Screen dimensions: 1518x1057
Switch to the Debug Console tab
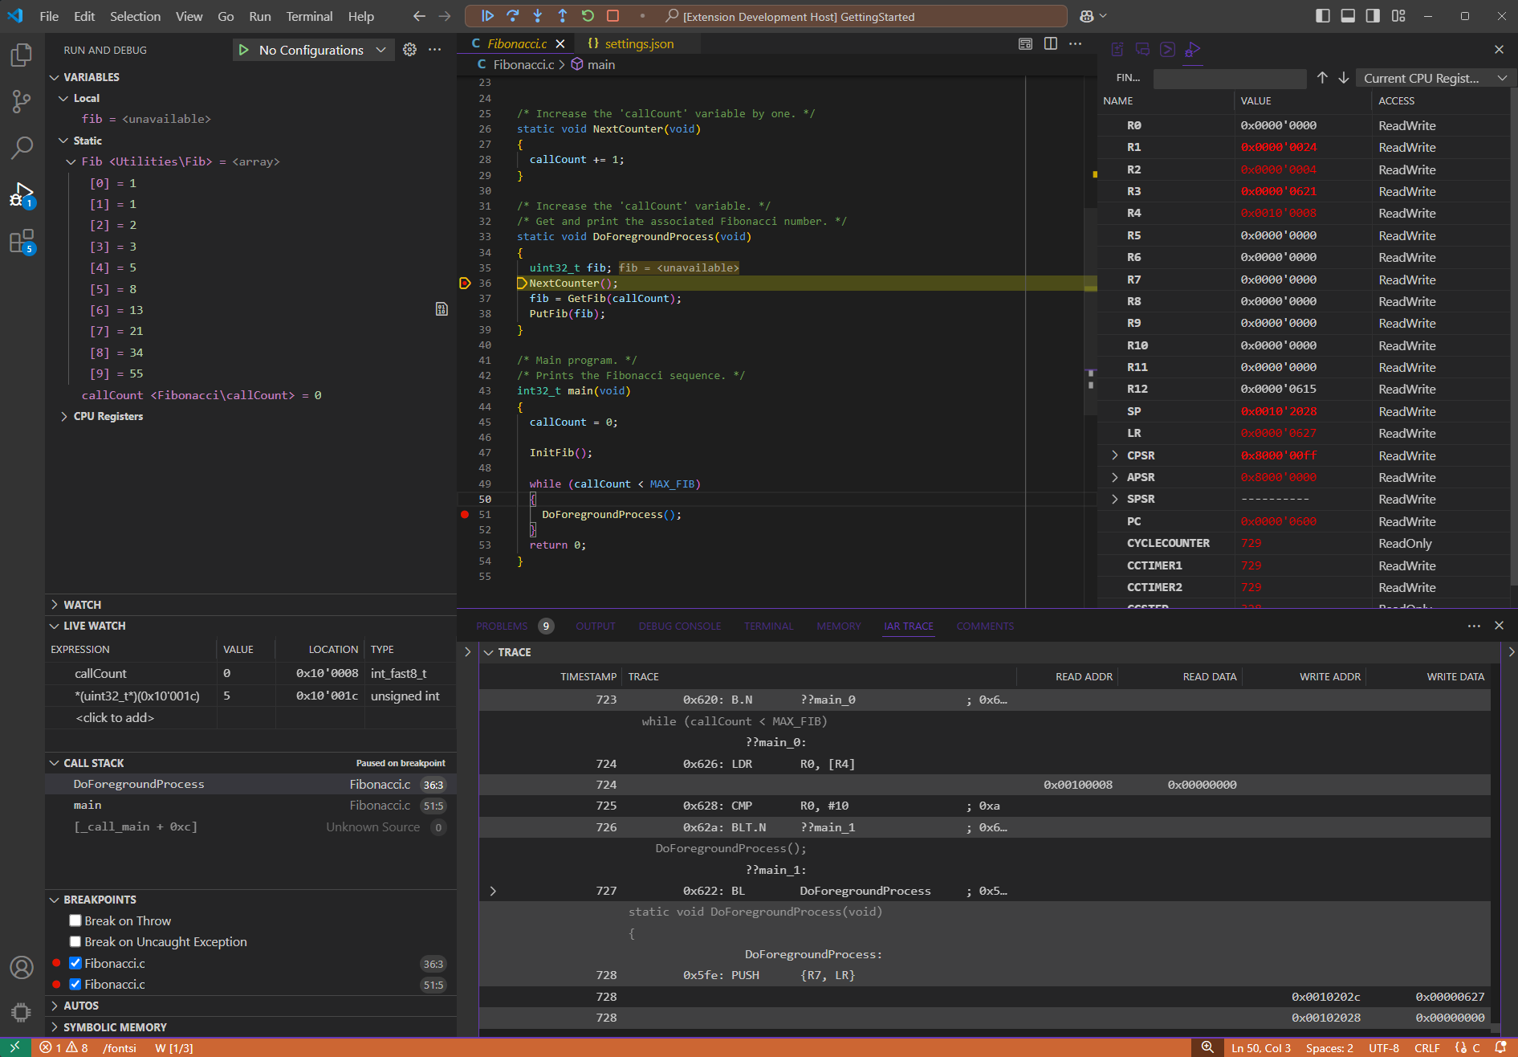point(679,626)
